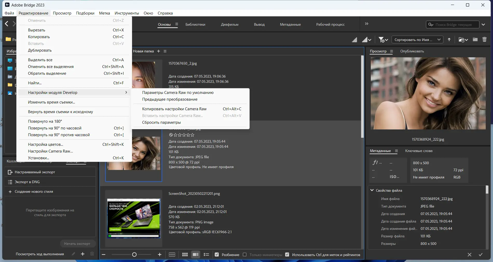The width and height of the screenshot is (493, 262).
Task: Select Сбросить параметры in the submenu
Action: (161, 122)
